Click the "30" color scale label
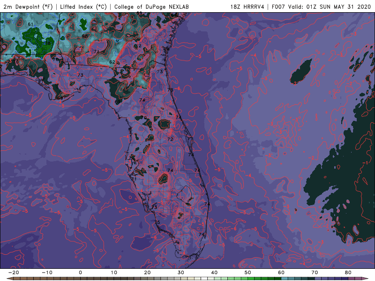This screenshot has height=281, width=375. [x=181, y=273]
